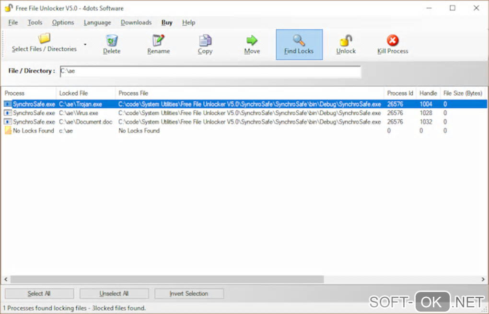Open the Select Files dropdown arrow
The image size is (489, 314).
85,44
